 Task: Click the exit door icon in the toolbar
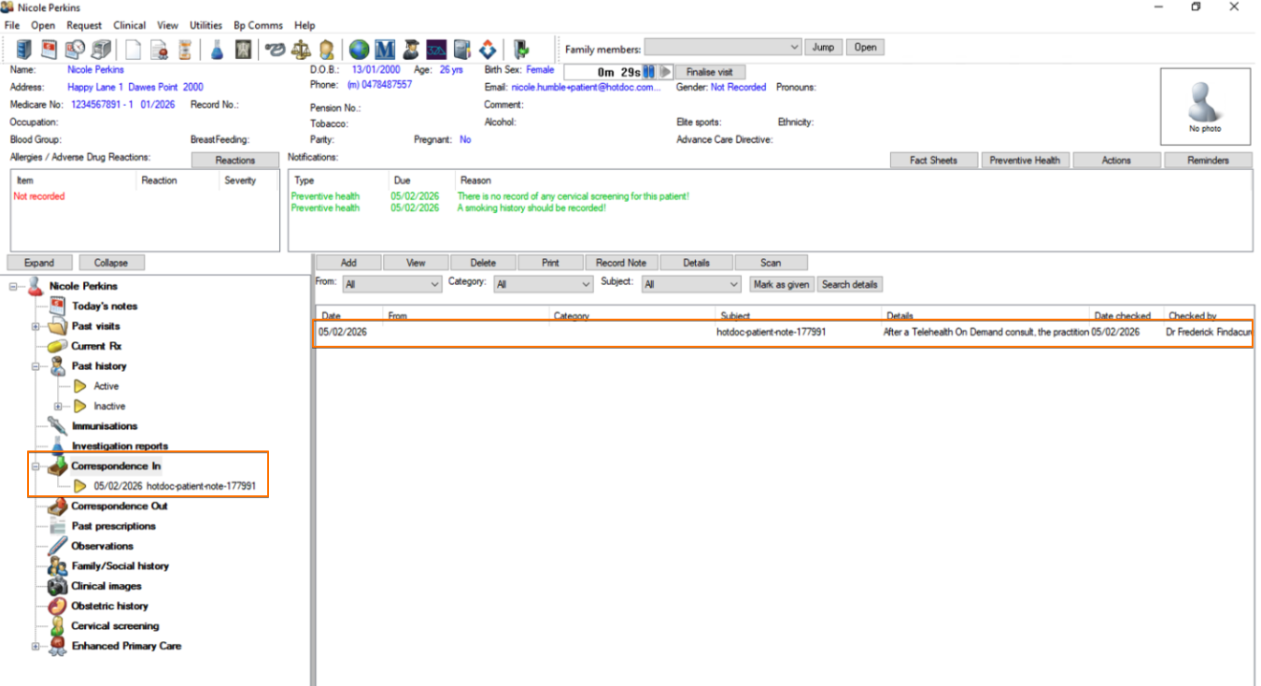point(520,48)
